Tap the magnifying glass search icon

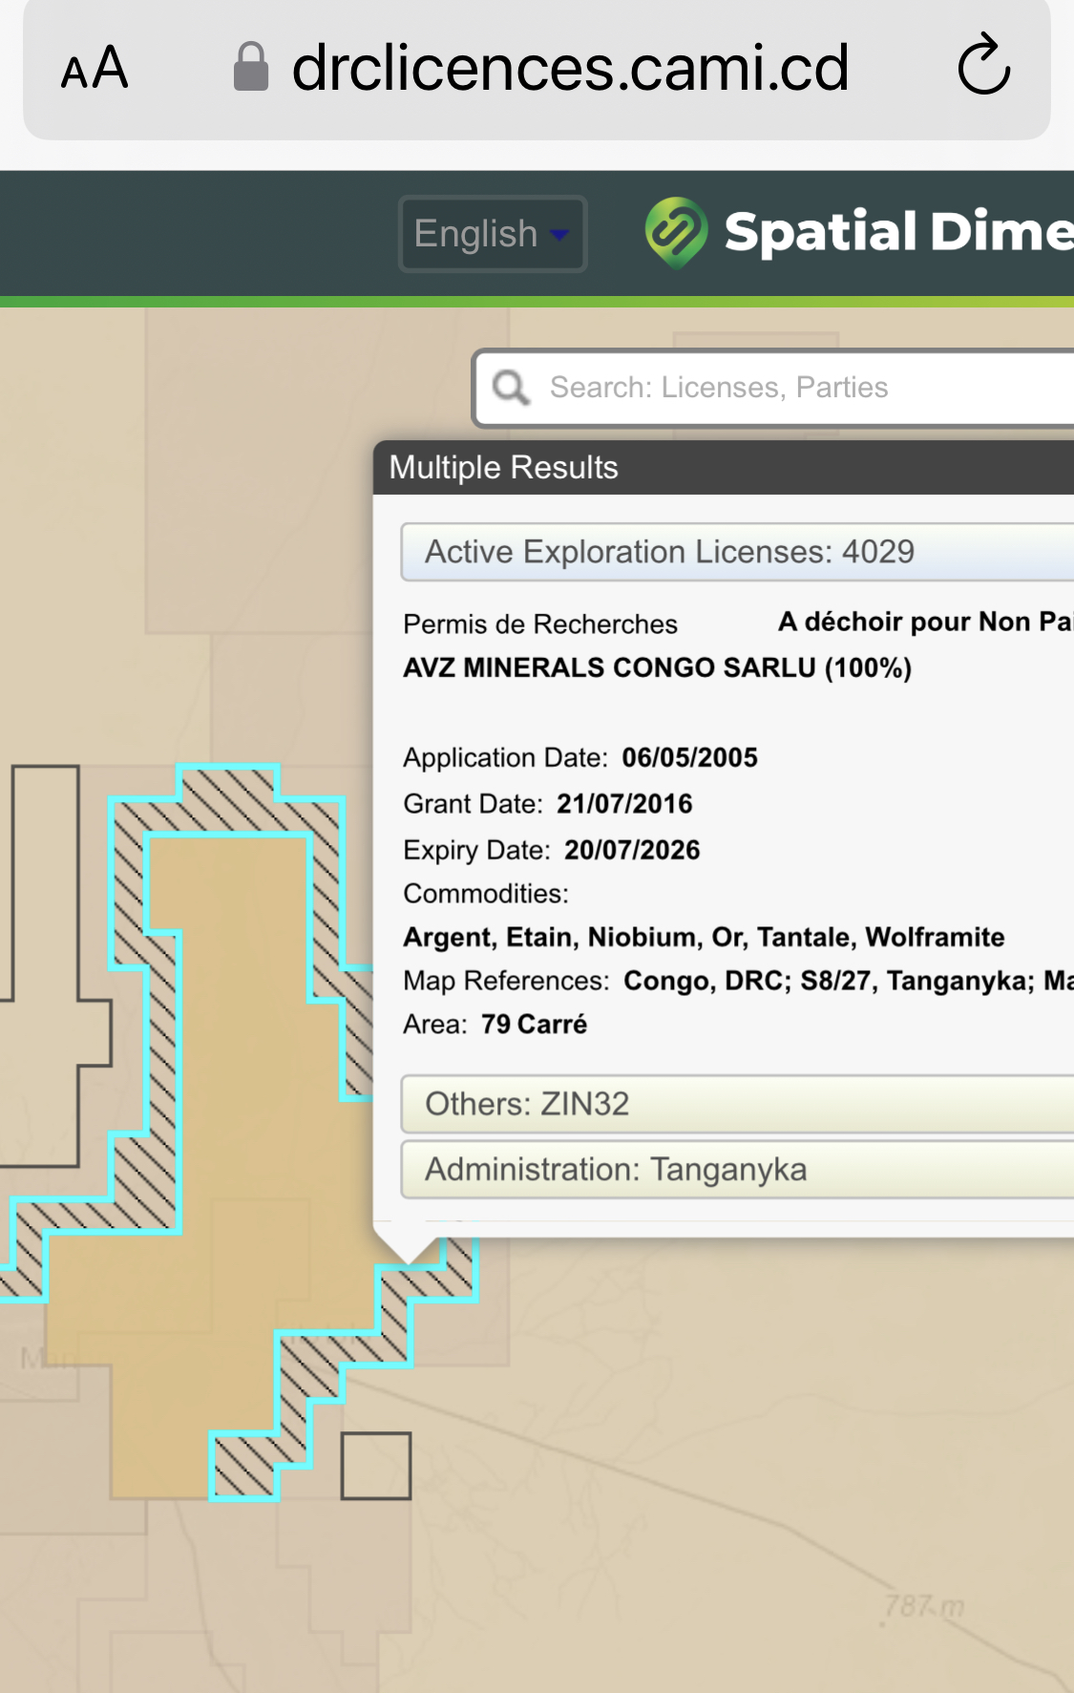[x=511, y=387]
